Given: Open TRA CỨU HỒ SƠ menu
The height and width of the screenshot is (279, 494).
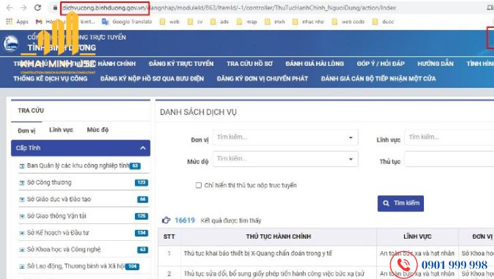Looking at the screenshot, I should [x=249, y=64].
